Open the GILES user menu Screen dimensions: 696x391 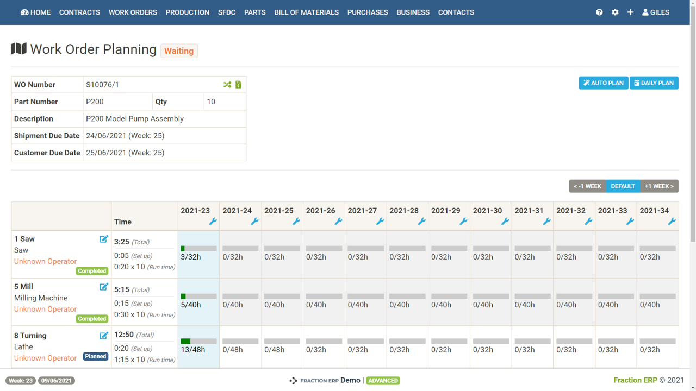(x=656, y=12)
